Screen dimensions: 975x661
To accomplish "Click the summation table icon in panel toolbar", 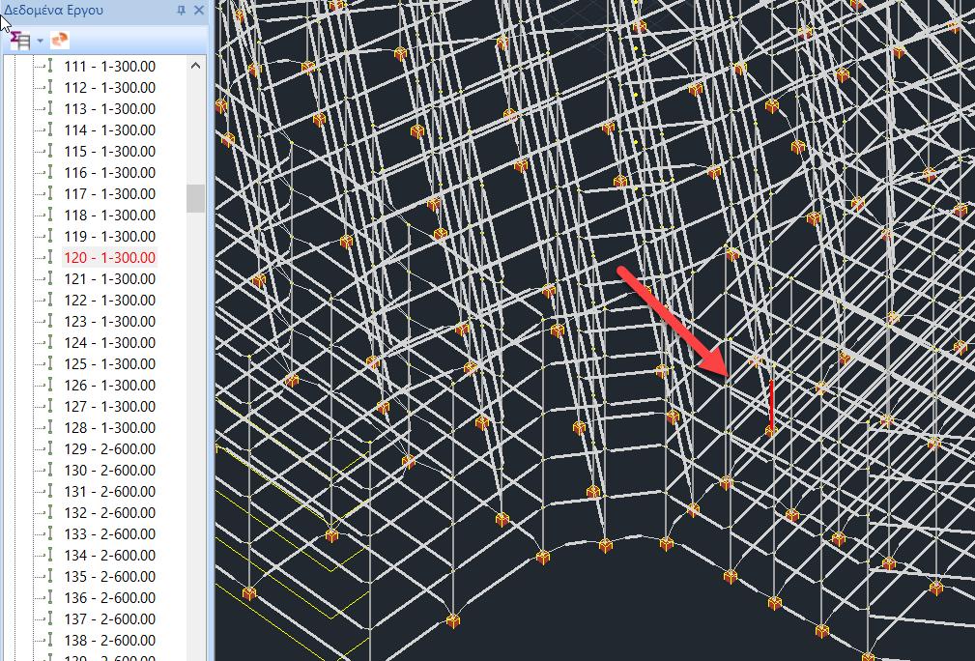I will [20, 41].
